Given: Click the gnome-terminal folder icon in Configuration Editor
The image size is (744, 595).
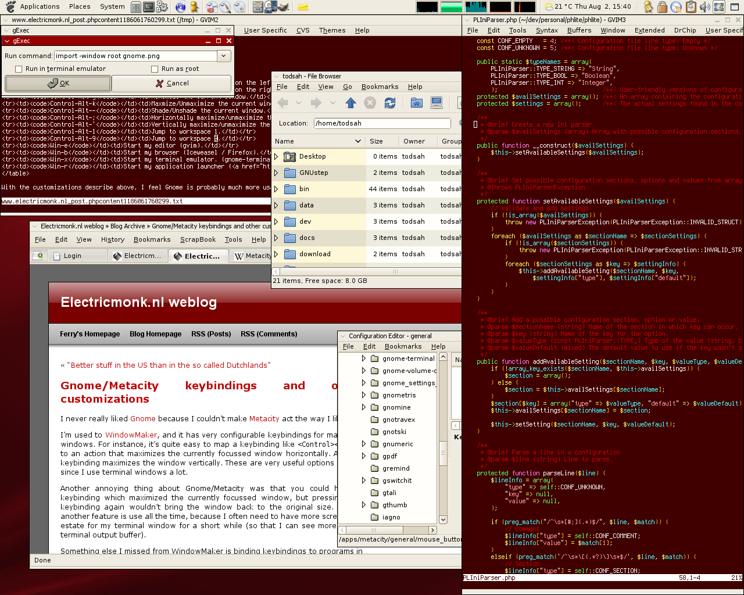Looking at the screenshot, I should (x=375, y=359).
